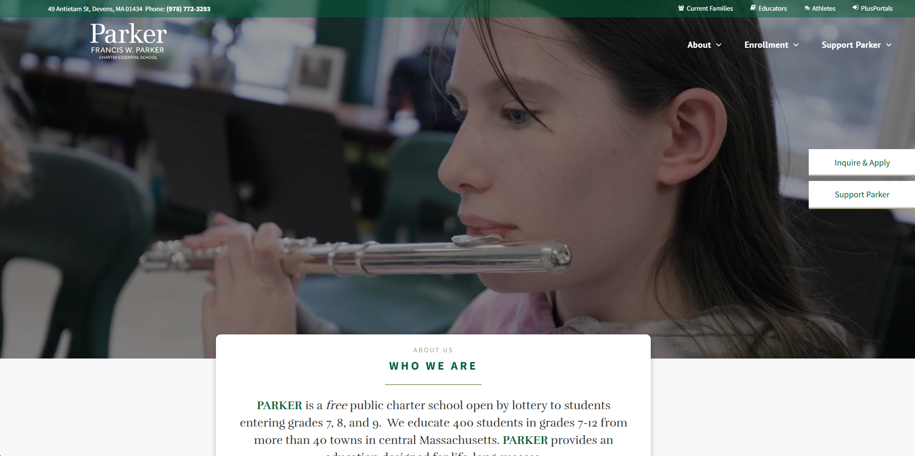Expand the Enrollment dropdown chevron
Image resolution: width=915 pixels, height=456 pixels.
[x=796, y=45]
